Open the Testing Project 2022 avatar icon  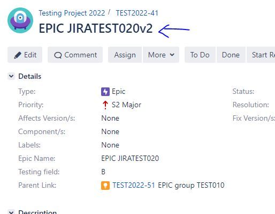(20, 20)
